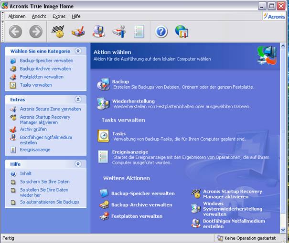Click the Archiv prüfen red checkmark sidebar icon
Viewport: 289px width, 243px height.
click(x=13, y=130)
